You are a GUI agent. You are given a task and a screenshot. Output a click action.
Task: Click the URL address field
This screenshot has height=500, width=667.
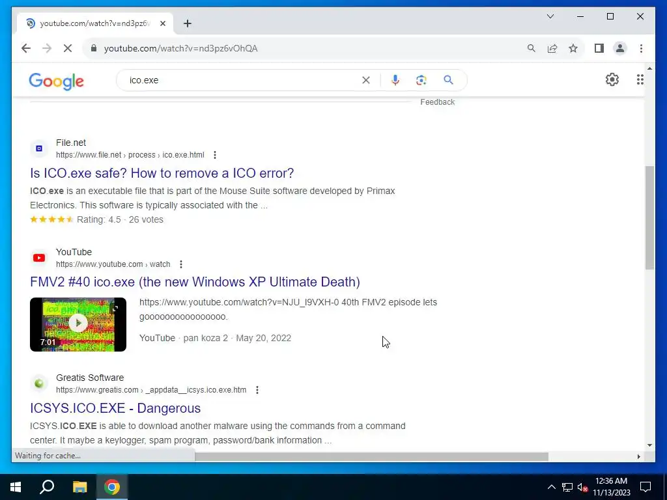tap(181, 48)
